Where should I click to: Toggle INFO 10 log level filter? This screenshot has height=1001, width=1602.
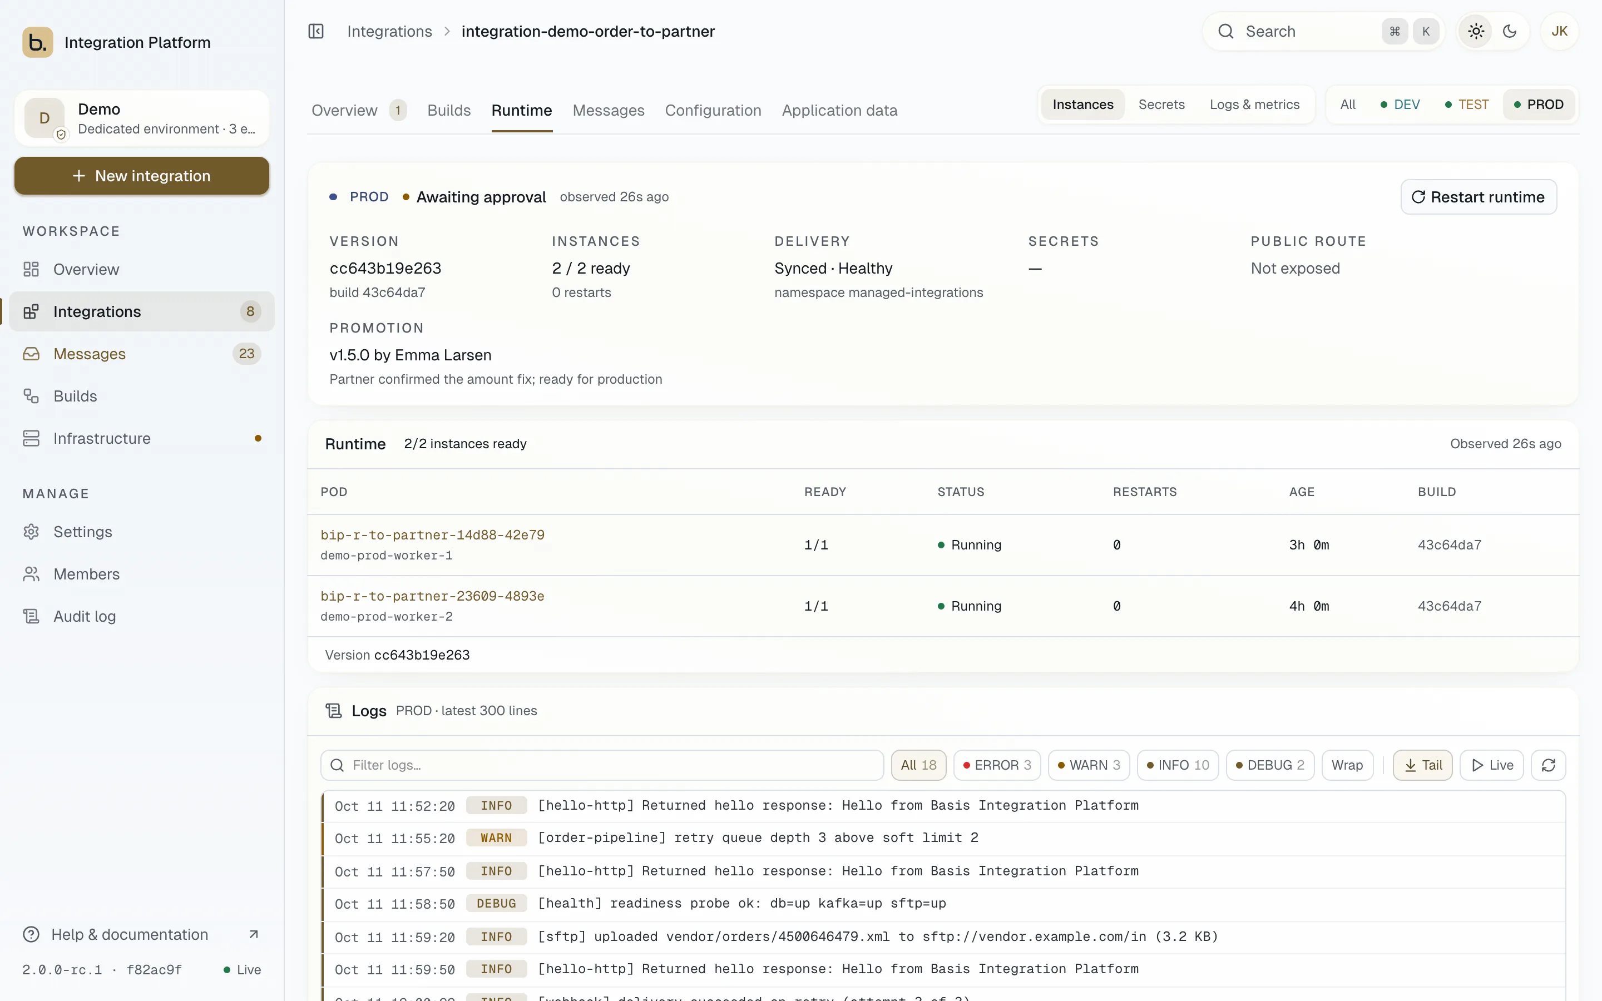(x=1178, y=765)
